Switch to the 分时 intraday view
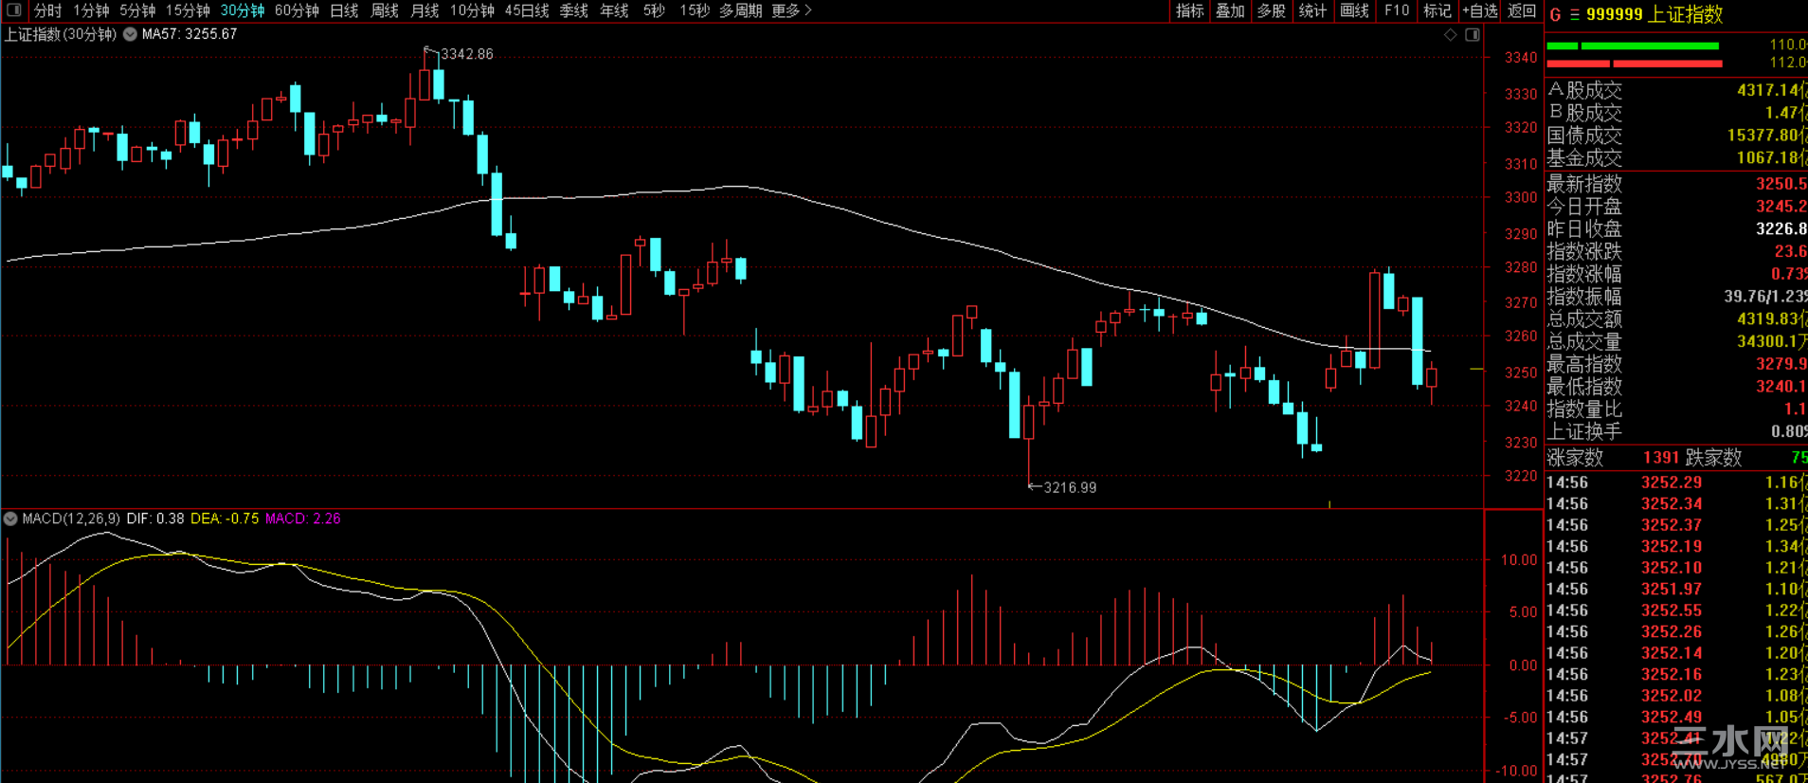Image resolution: width=1808 pixels, height=783 pixels. pos(47,10)
